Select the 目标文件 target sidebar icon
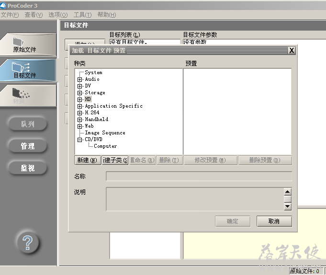The width and height of the screenshot is (326, 275). tap(28, 70)
